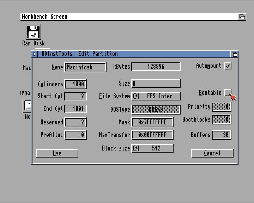
Task: Click the partition Size slider
Action: 156,84
